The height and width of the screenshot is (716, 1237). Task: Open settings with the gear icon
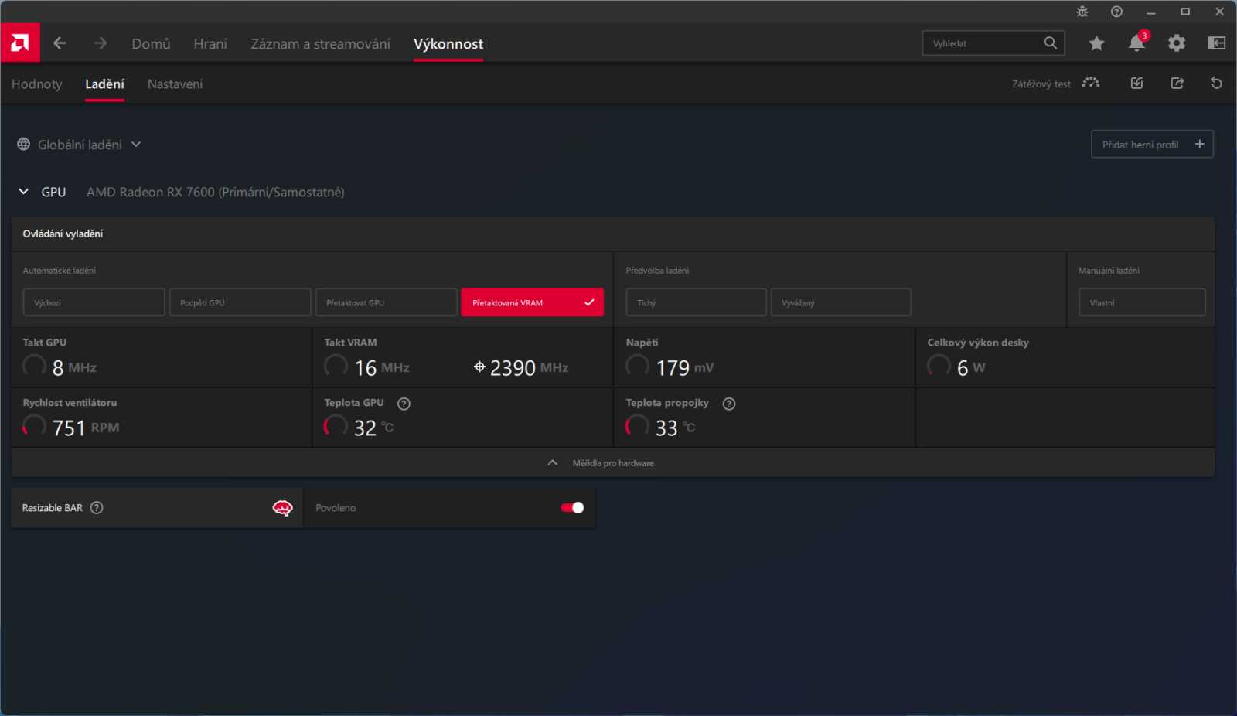[1177, 43]
